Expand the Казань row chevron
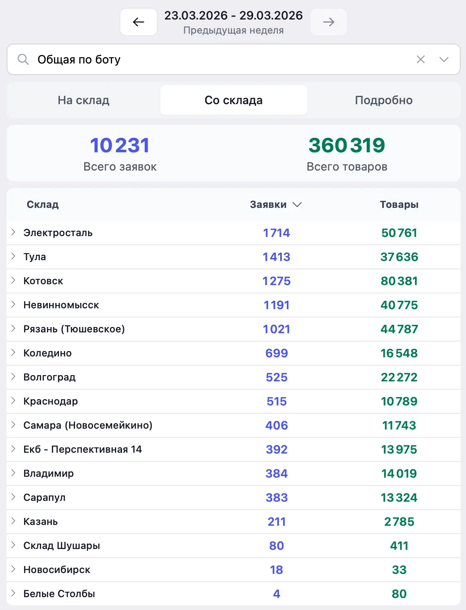The width and height of the screenshot is (466, 610). [13, 521]
